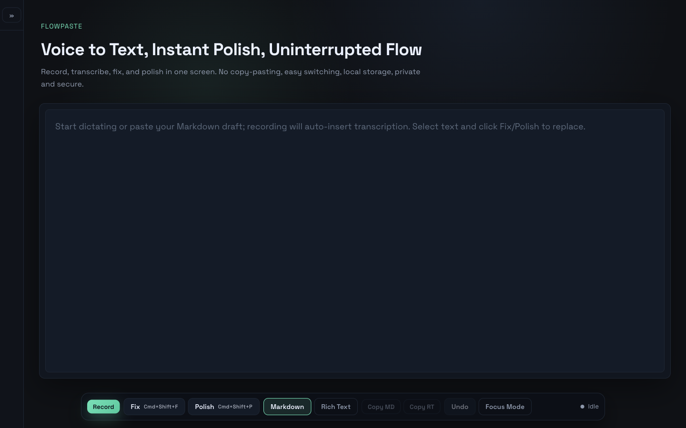Viewport: 686px width, 428px height.
Task: Click the Voice to Text page heading
Action: click(x=232, y=49)
